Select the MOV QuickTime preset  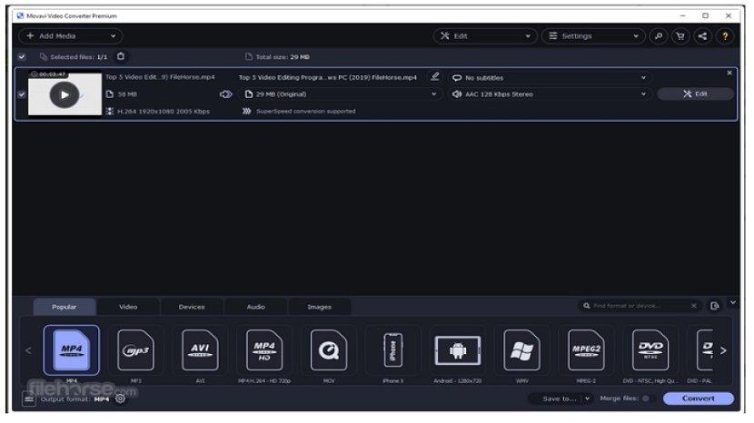pos(328,350)
